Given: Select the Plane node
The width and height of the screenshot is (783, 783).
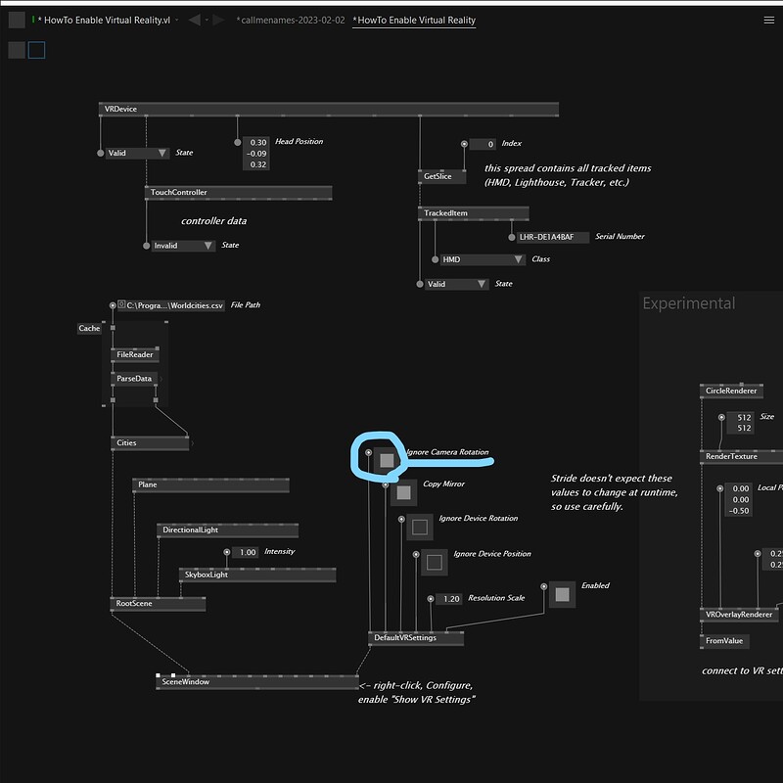Looking at the screenshot, I should 210,484.
